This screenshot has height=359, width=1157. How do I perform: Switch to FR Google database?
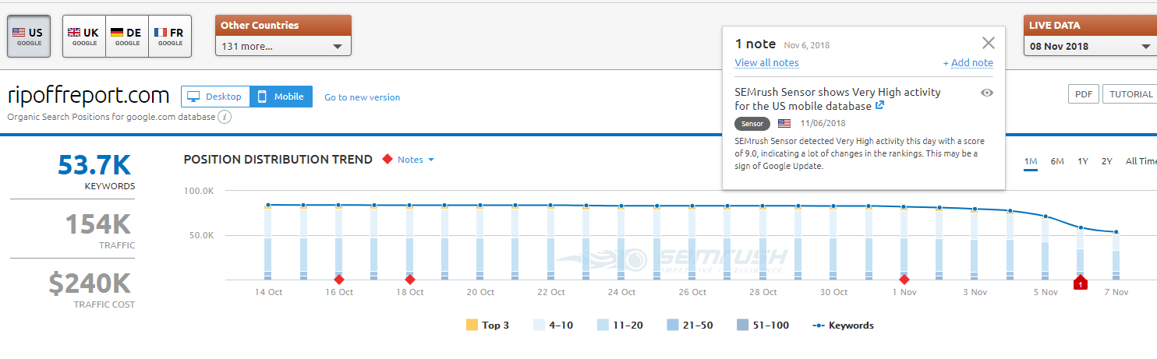[x=169, y=37]
